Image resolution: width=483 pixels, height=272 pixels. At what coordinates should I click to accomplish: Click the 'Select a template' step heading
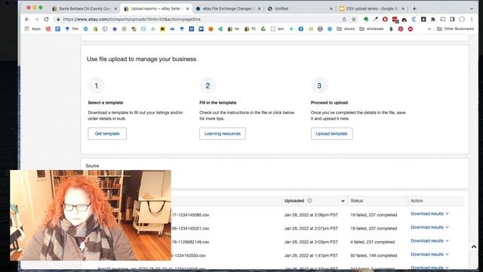(x=106, y=103)
